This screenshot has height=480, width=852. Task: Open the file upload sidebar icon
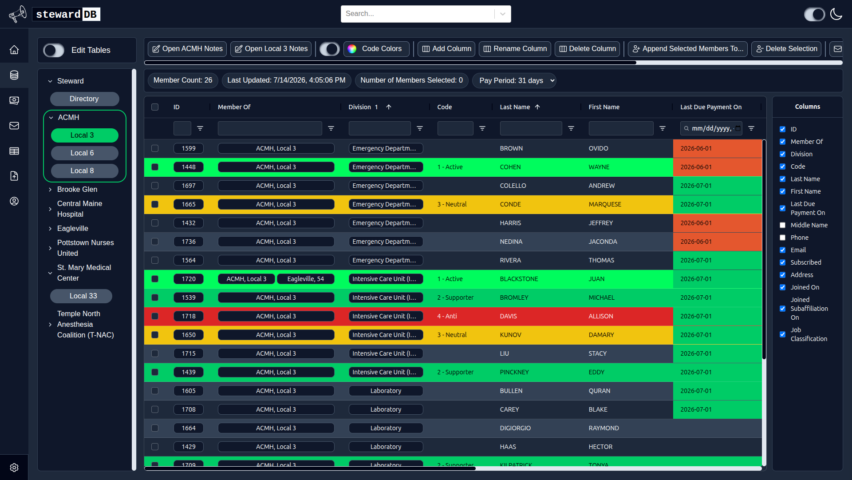click(x=14, y=176)
